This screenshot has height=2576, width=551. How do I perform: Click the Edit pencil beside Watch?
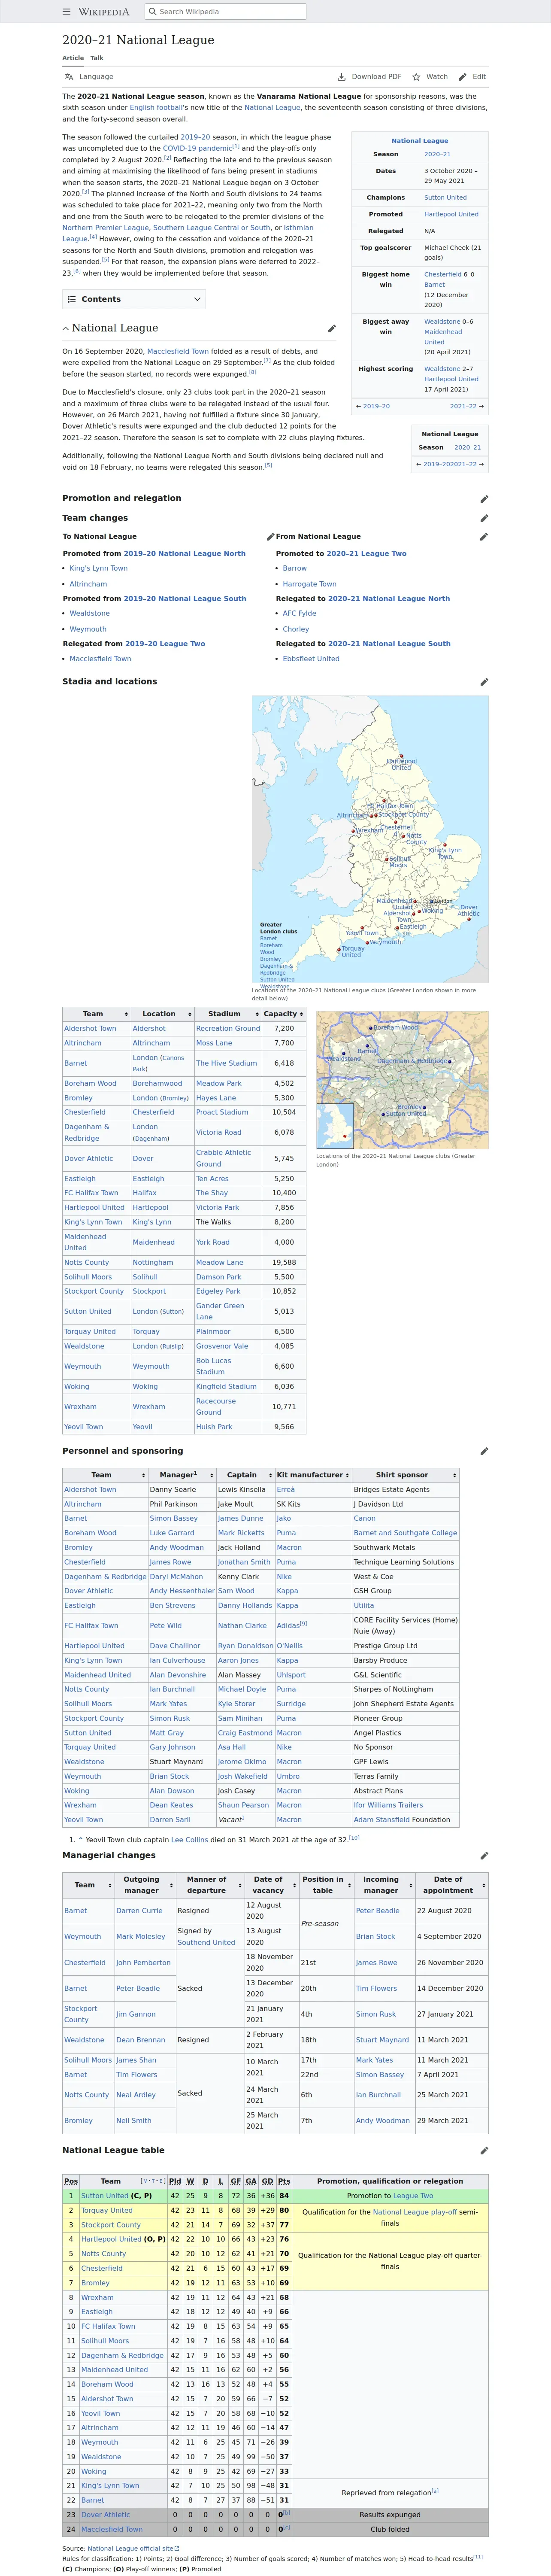pyautogui.click(x=462, y=77)
